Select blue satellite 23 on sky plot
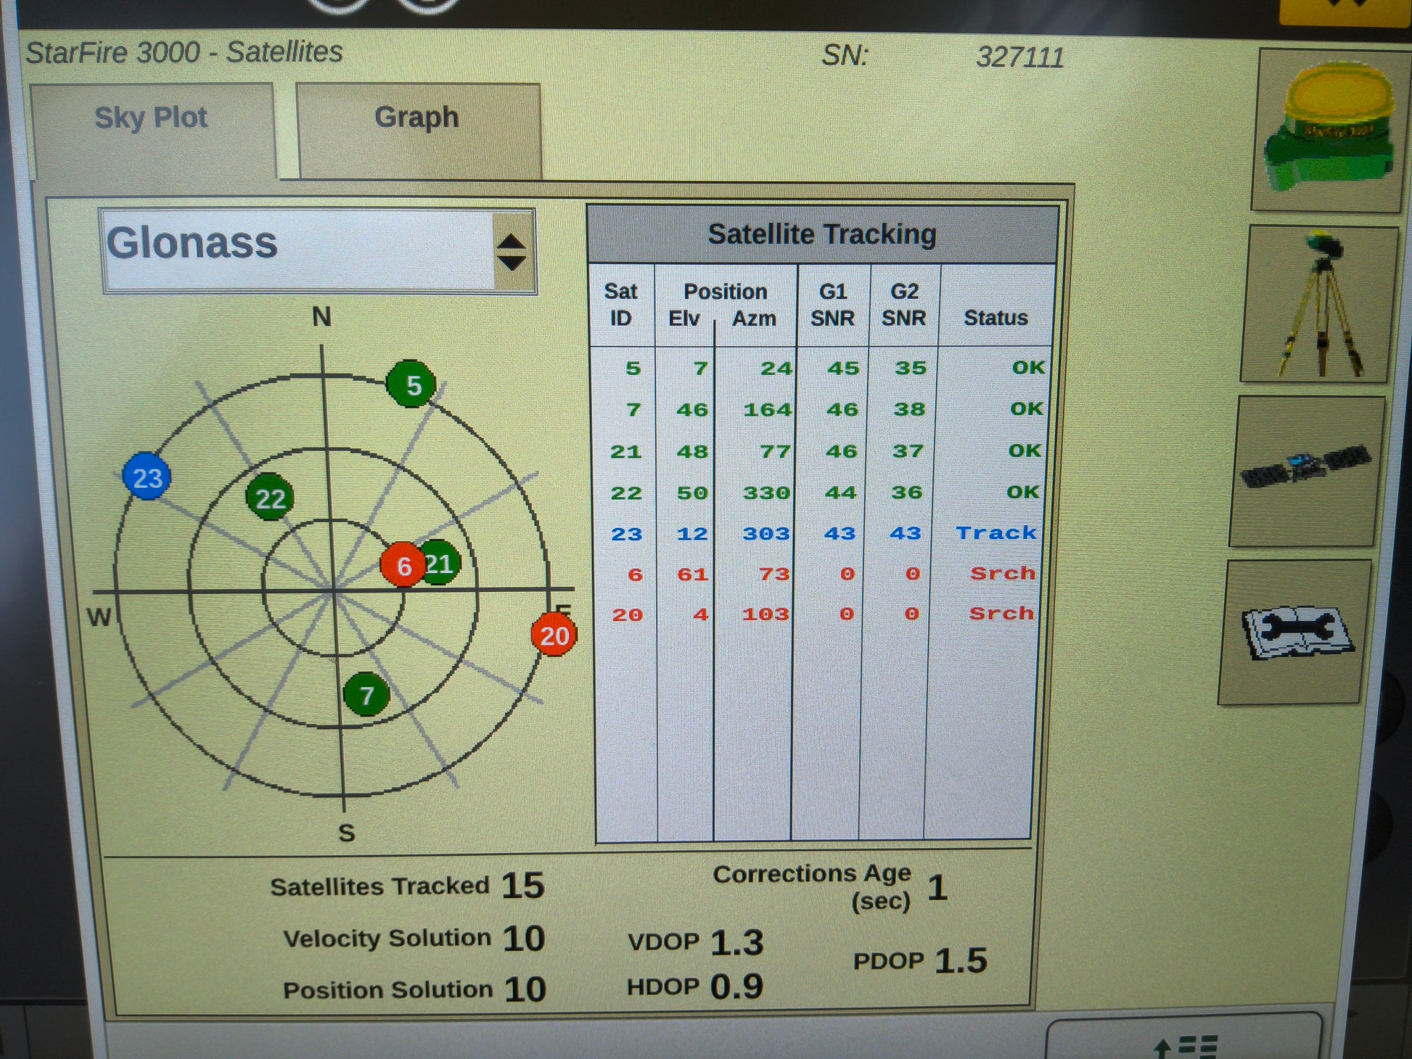Image resolution: width=1412 pixels, height=1059 pixels. [x=147, y=477]
